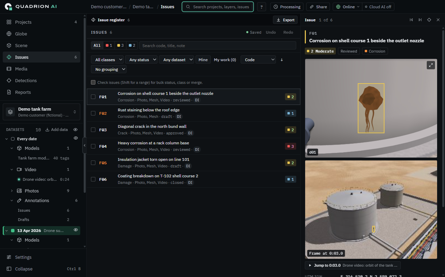445x277 pixels.
Task: Collapse the sidebar navigation
Action: point(41,269)
